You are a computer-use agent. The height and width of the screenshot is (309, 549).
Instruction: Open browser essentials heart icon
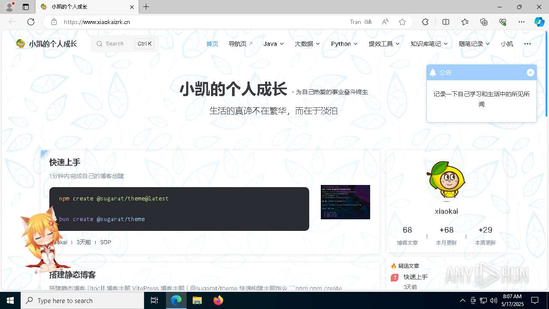(x=503, y=22)
